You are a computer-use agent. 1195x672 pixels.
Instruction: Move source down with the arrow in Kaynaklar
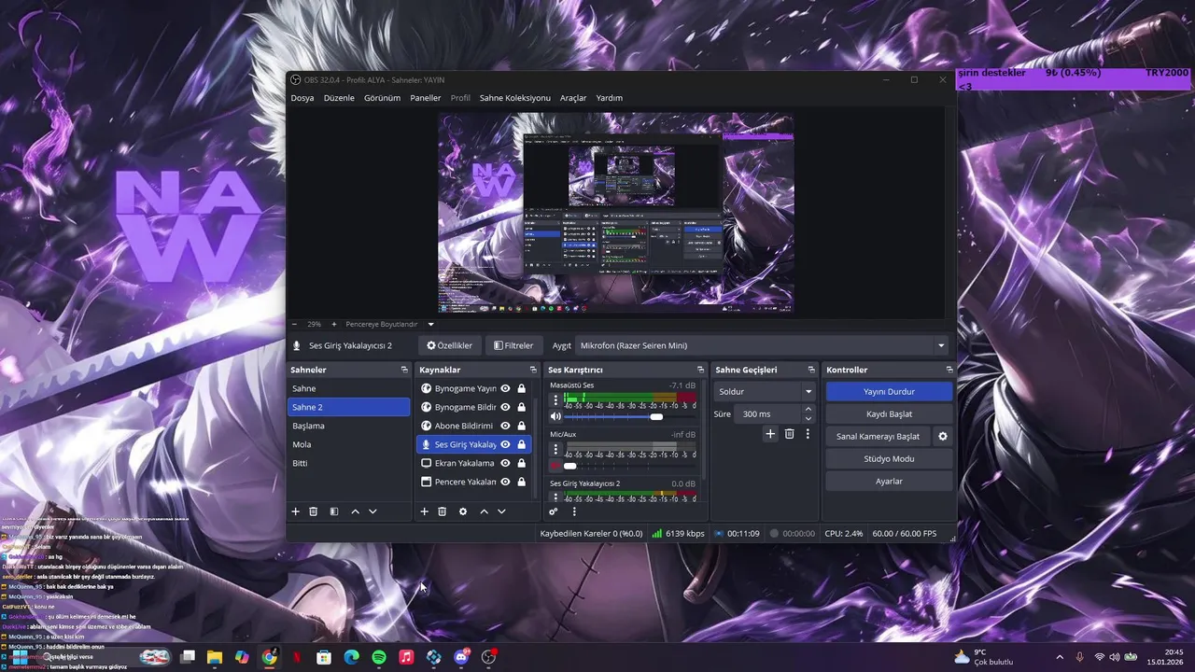[x=501, y=511]
